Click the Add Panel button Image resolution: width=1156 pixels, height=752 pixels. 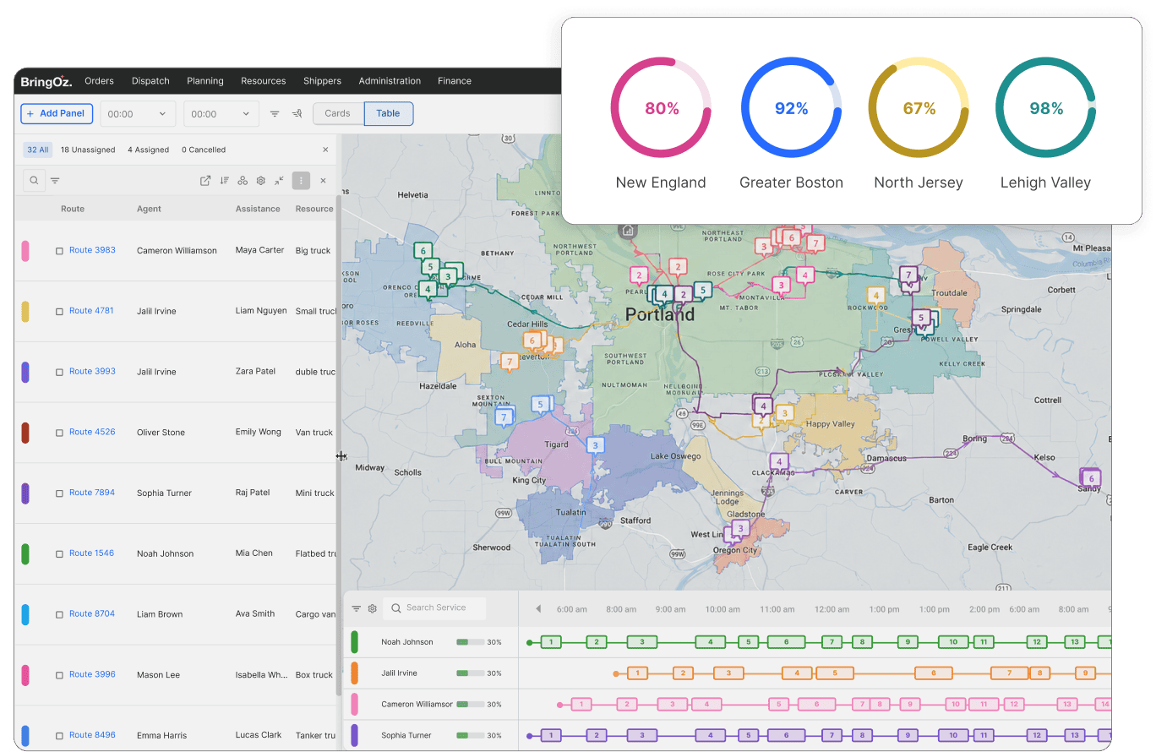click(x=57, y=113)
